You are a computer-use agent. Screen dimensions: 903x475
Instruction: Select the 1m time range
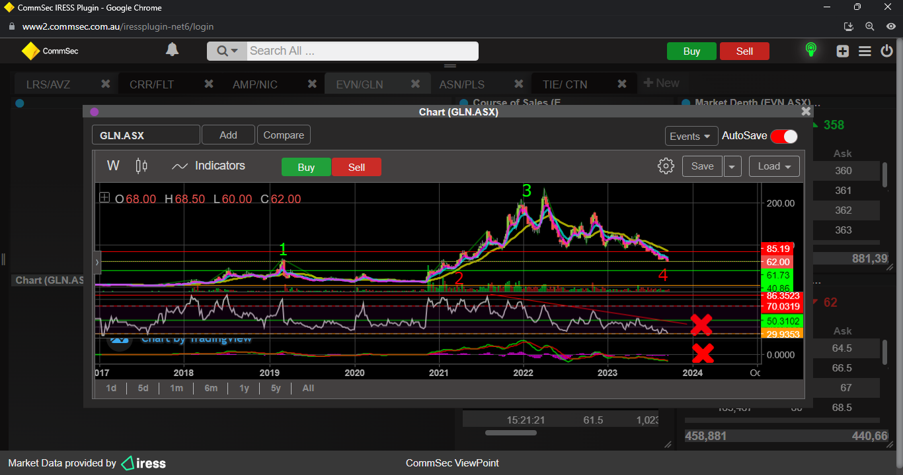tap(176, 388)
